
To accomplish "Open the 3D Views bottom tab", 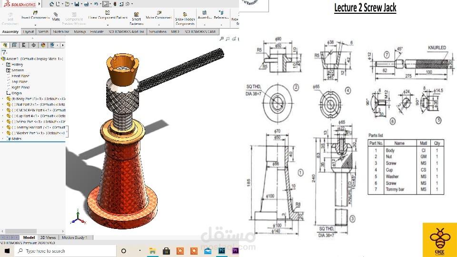I will [48, 237].
